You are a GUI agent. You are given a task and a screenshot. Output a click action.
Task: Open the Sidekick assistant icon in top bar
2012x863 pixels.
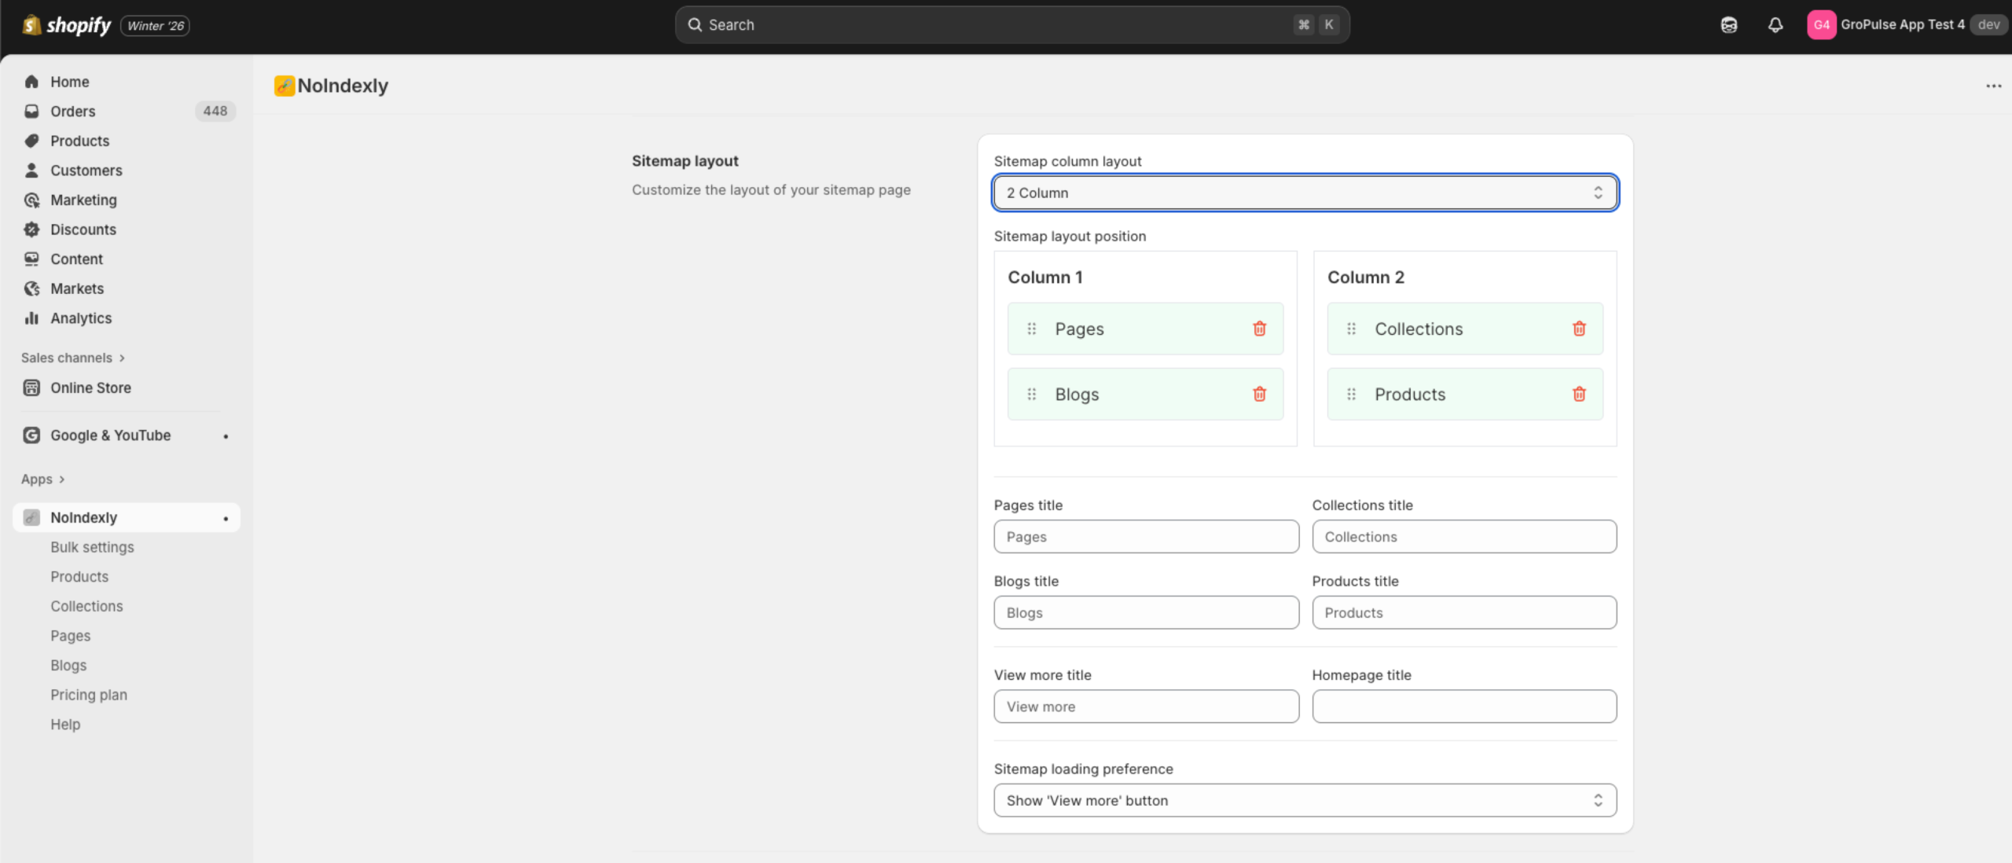pyautogui.click(x=1728, y=25)
